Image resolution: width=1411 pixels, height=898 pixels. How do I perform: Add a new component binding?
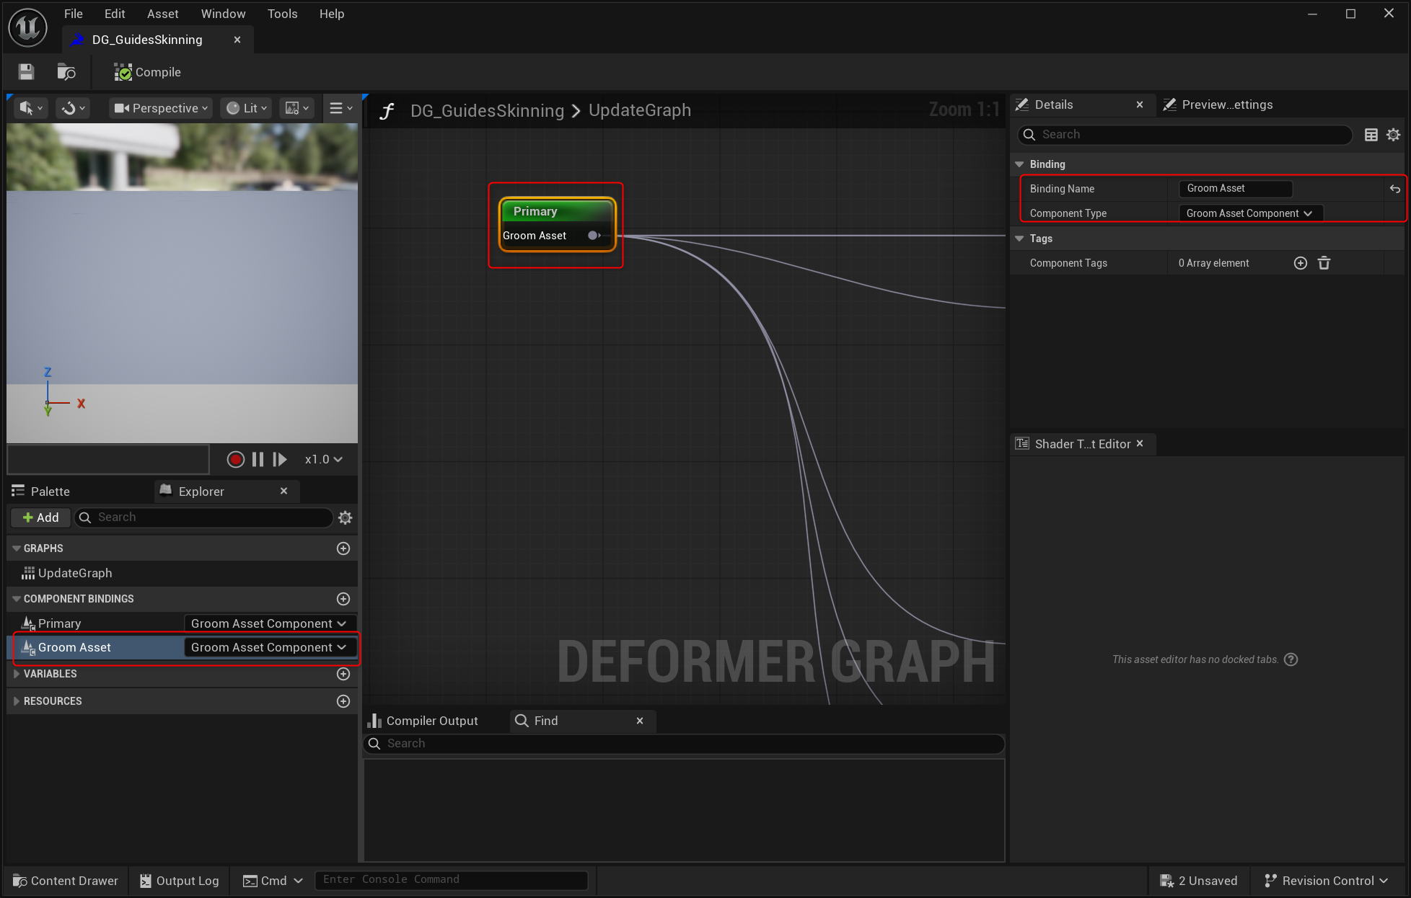(x=343, y=599)
